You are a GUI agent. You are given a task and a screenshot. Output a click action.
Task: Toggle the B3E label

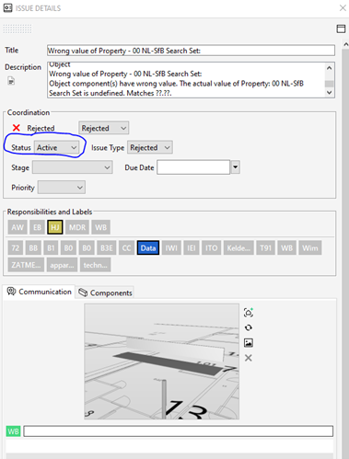coord(107,247)
